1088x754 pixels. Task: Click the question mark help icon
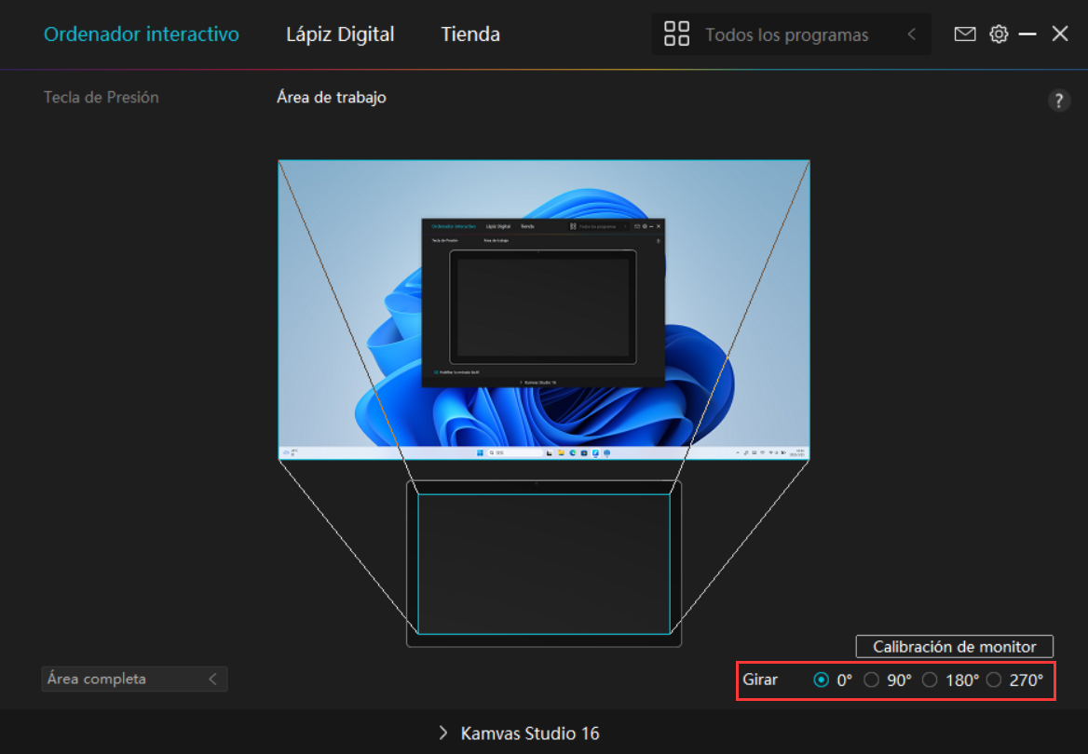coord(1059,101)
